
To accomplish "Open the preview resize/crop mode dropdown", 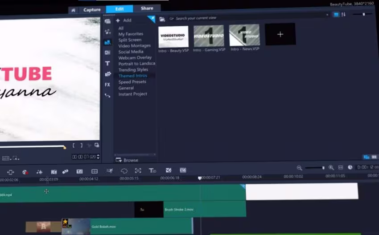I will click(x=16, y=158).
